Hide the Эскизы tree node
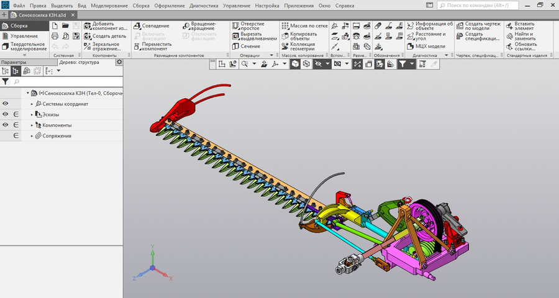 pos(5,114)
